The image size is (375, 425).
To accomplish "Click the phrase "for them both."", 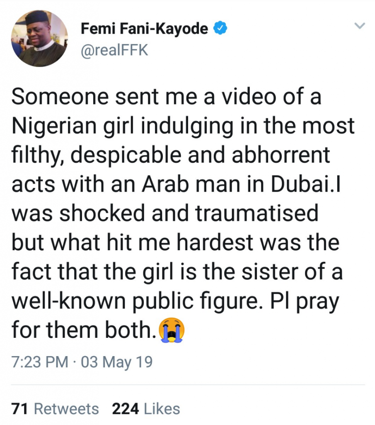I will (x=84, y=331).
